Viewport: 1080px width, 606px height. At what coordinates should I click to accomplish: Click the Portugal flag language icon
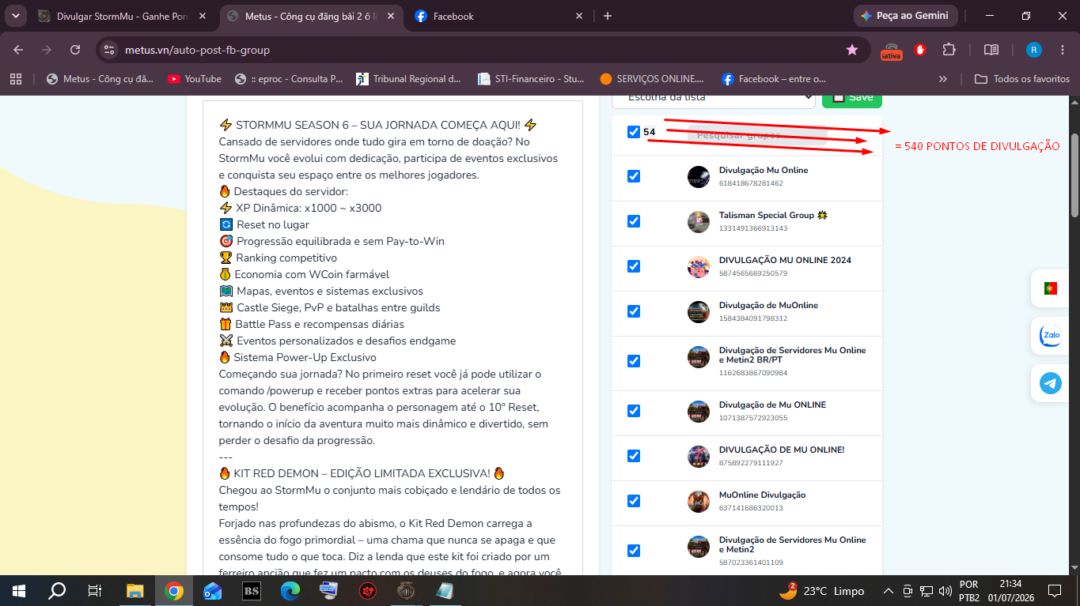tap(1051, 288)
